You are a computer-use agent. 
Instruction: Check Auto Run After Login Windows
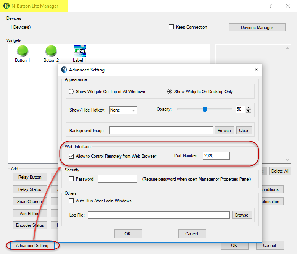coord(71,201)
